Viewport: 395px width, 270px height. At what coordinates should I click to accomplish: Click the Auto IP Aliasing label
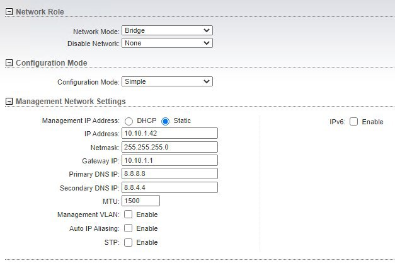(x=94, y=228)
